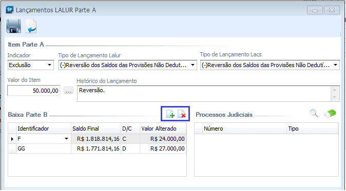Delete the selected Baixa Parte B row

pyautogui.click(x=182, y=114)
